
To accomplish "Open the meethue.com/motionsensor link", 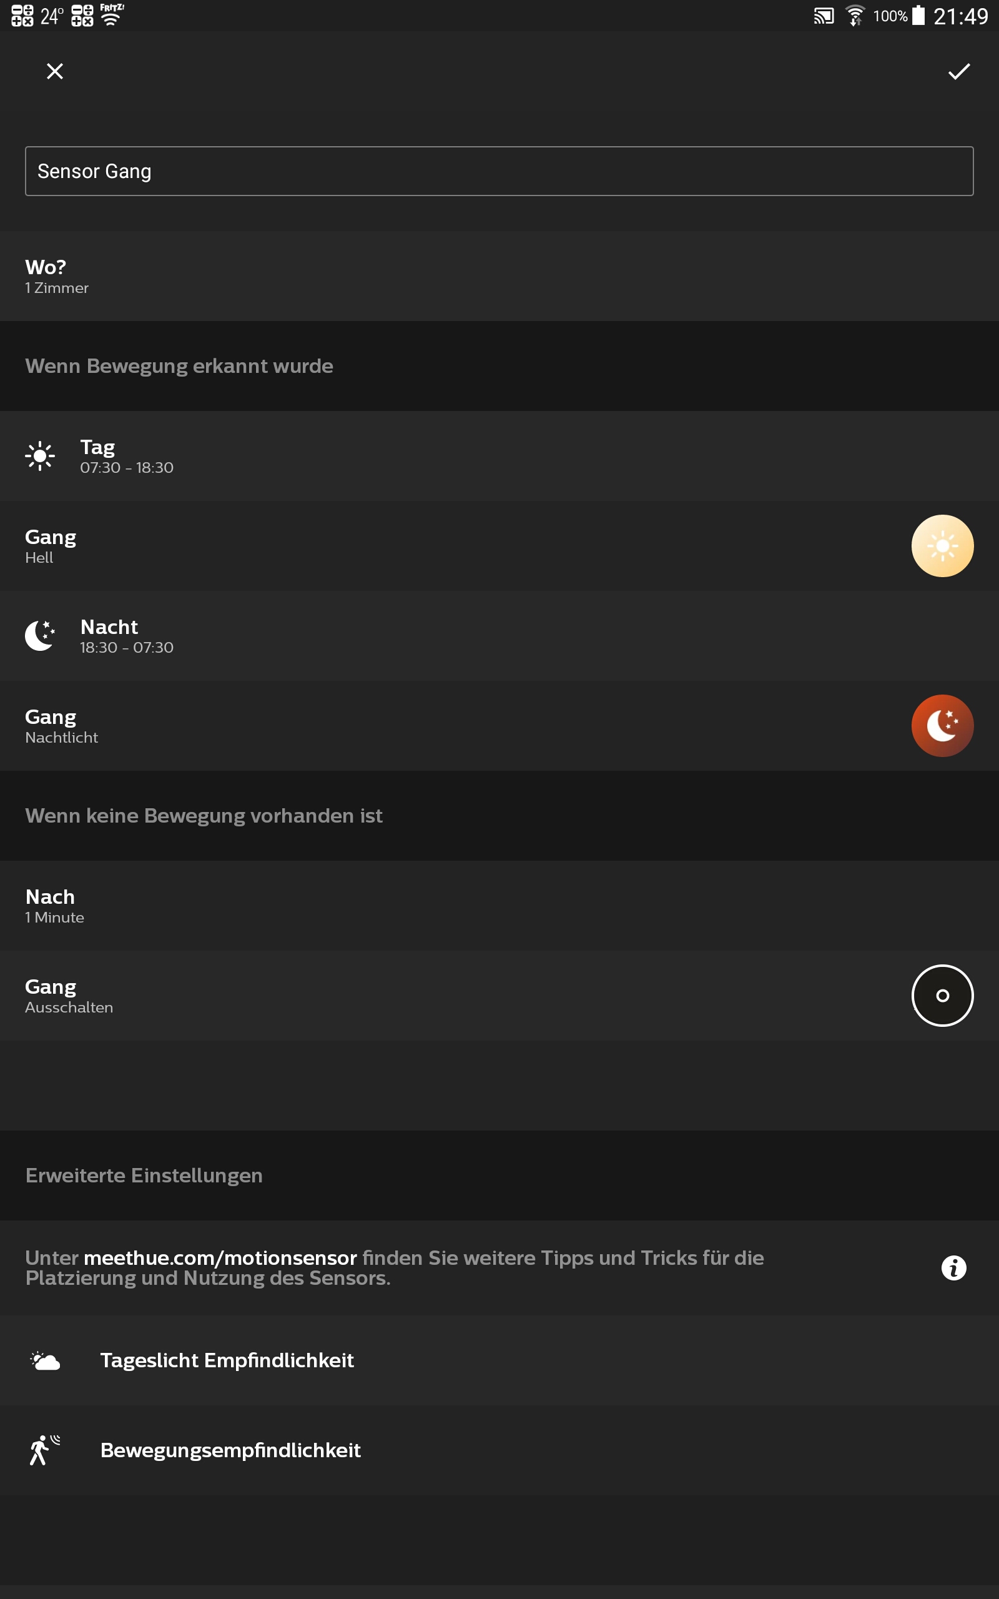I will [220, 1257].
